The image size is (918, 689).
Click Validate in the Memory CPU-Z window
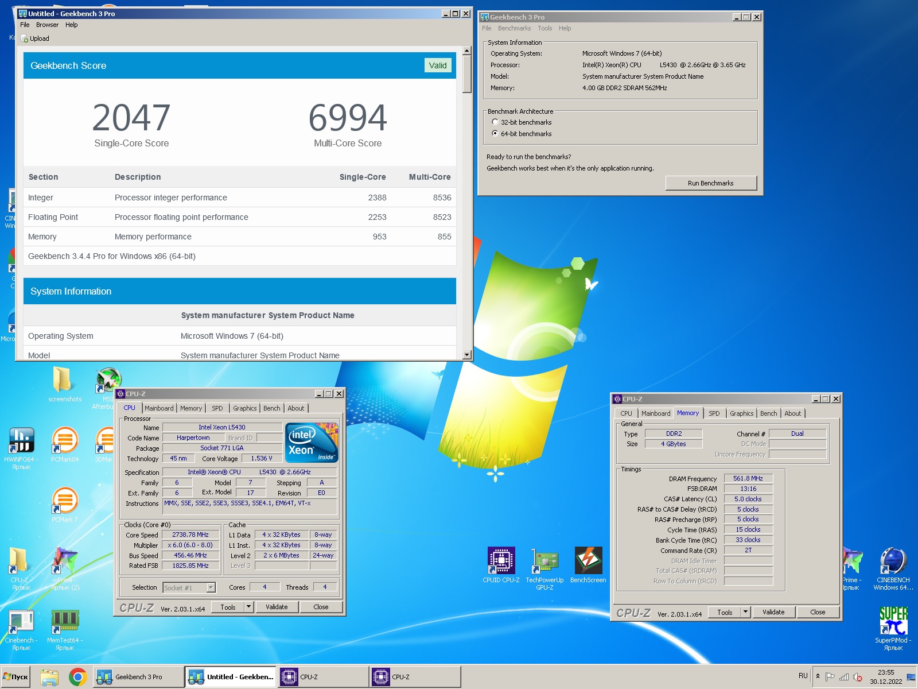(773, 612)
